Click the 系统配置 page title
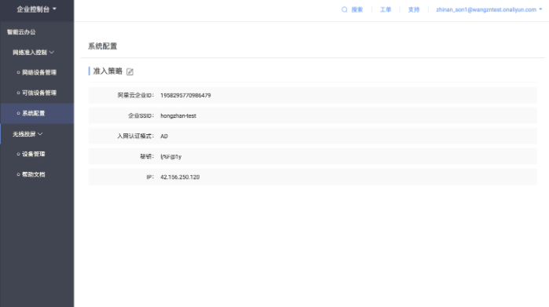Image resolution: width=549 pixels, height=307 pixels. click(103, 46)
